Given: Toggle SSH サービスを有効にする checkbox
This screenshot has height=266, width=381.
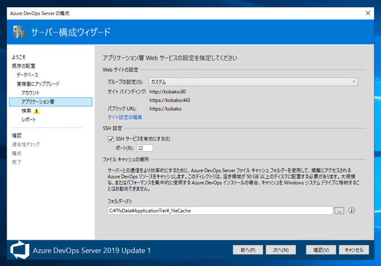Looking at the screenshot, I should pyautogui.click(x=111, y=139).
